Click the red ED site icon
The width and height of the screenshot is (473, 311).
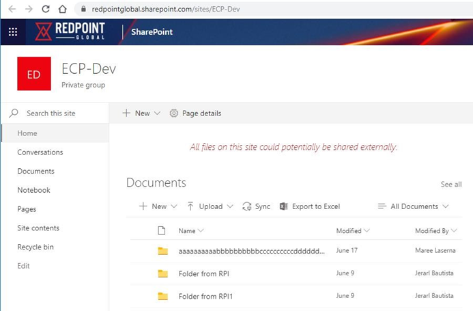[33, 75]
